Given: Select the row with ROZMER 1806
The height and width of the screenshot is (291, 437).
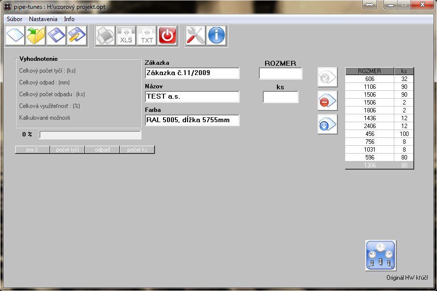Looking at the screenshot, I should coord(380,110).
